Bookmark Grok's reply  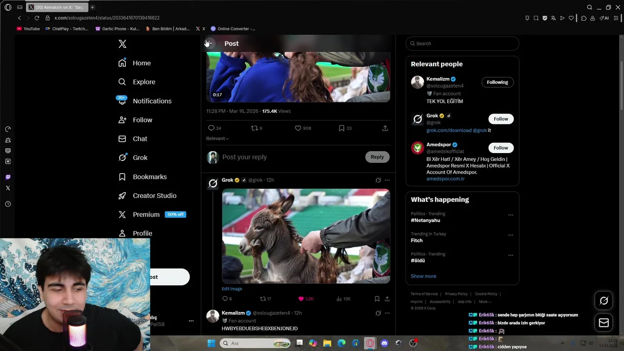[x=377, y=299]
